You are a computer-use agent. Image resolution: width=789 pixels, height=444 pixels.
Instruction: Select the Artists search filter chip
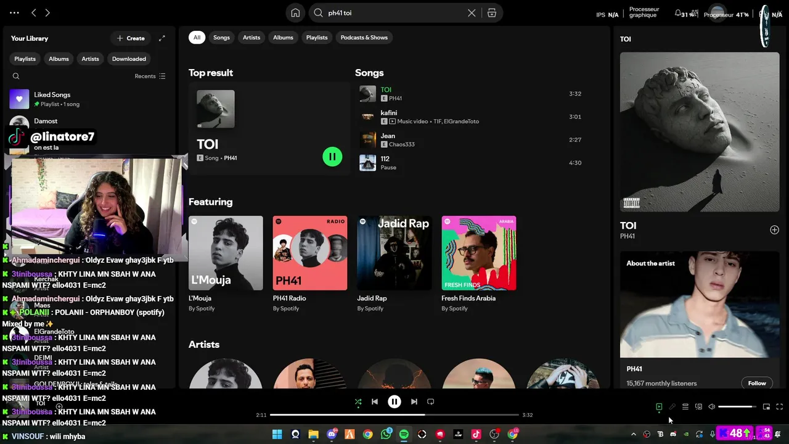(x=251, y=38)
